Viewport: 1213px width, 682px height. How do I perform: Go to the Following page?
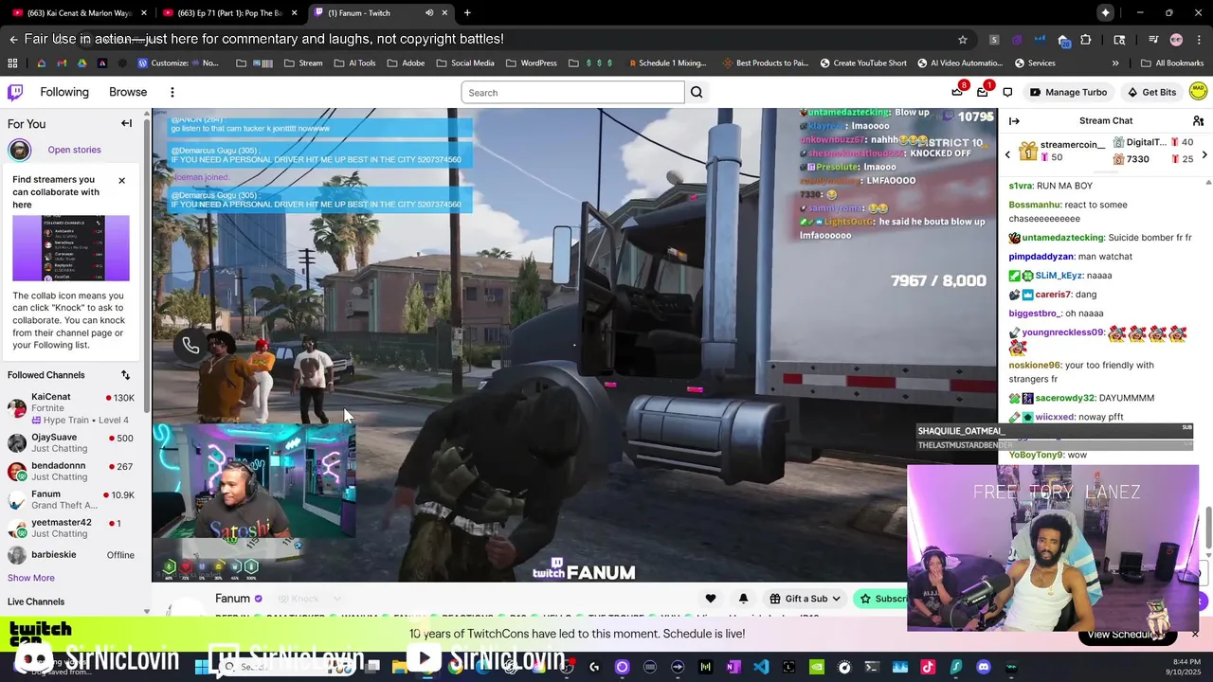coord(64,92)
